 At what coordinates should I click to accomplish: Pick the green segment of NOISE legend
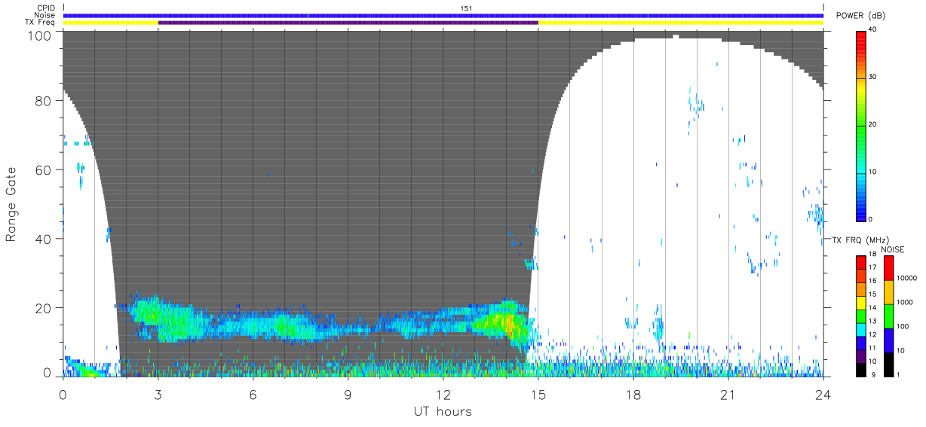coord(888,316)
